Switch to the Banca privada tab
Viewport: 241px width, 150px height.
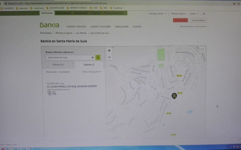tap(81, 13)
